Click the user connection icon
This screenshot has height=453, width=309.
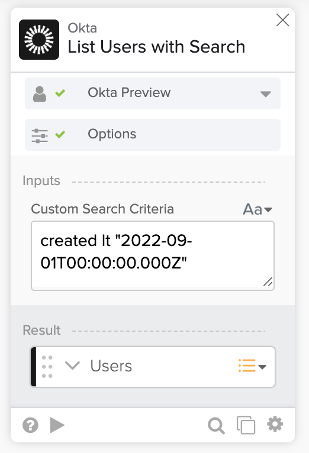tap(40, 94)
